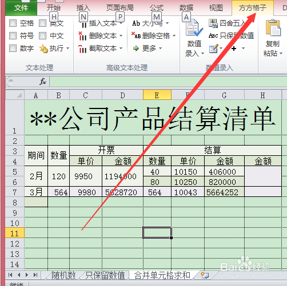The height and width of the screenshot is (286, 287).
Task: Click the 复制粘贴 clipboard icon
Action: coord(273,27)
